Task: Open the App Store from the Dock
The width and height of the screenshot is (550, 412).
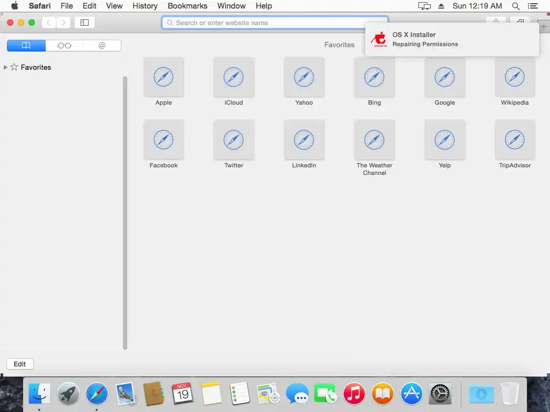Action: [x=411, y=393]
